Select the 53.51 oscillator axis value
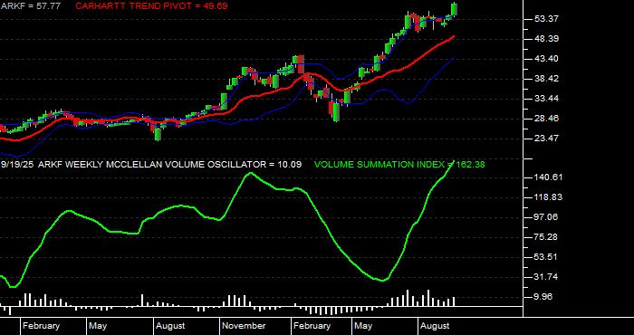Viewport: 634px width, 335px height. (546, 257)
